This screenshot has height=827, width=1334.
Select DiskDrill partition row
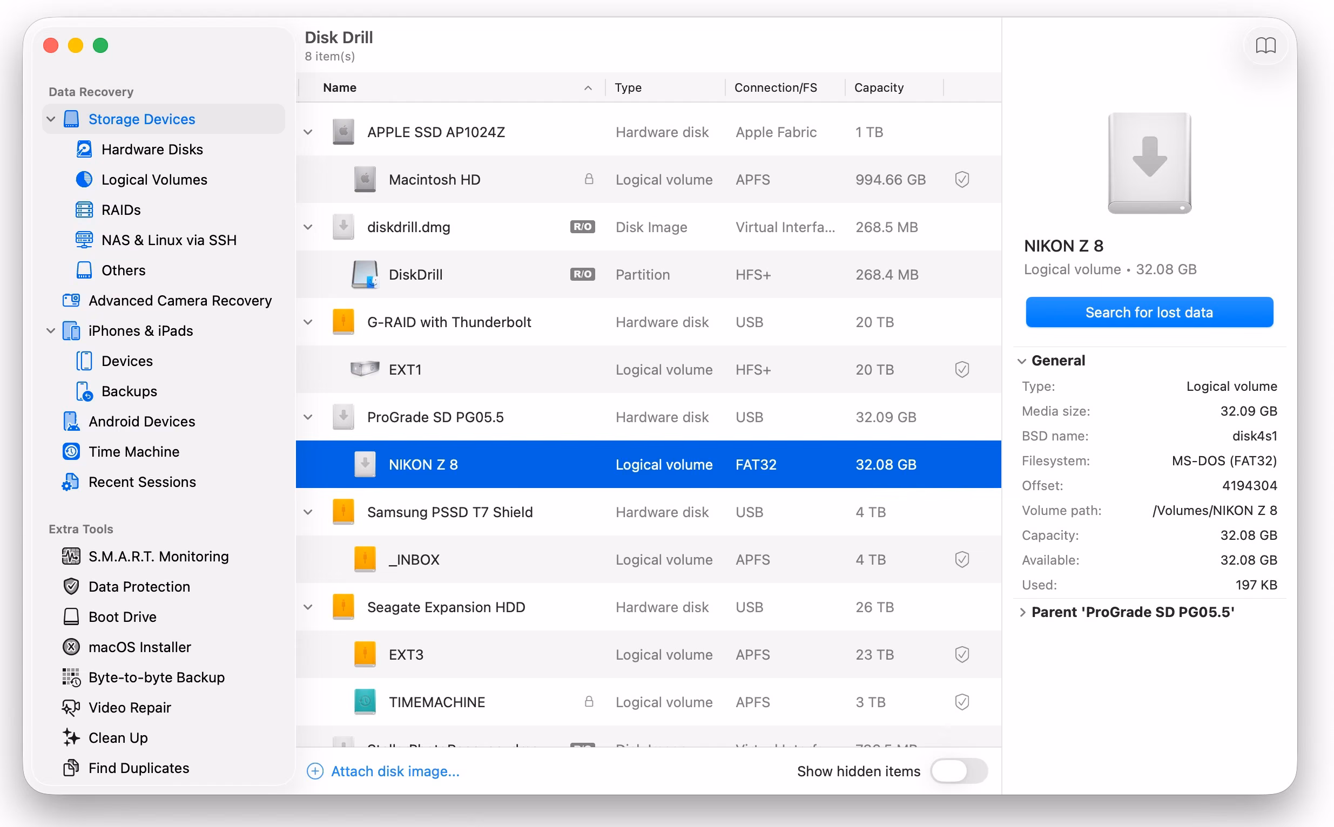649,275
